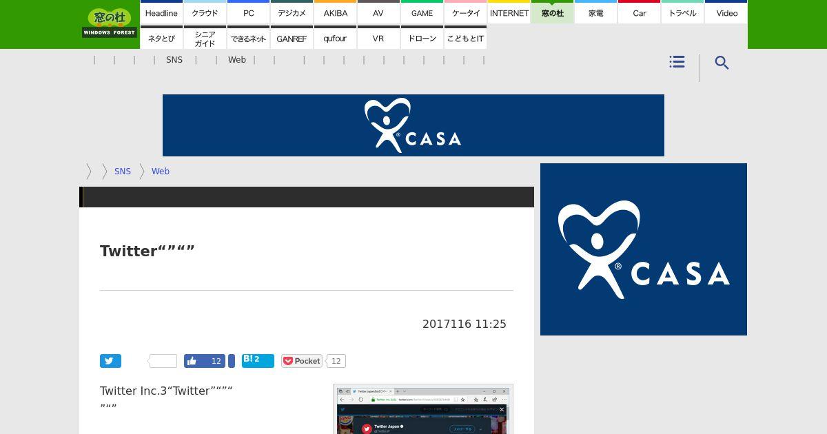Click Web in the category menu bar
The width and height of the screenshot is (827, 434).
click(x=237, y=60)
